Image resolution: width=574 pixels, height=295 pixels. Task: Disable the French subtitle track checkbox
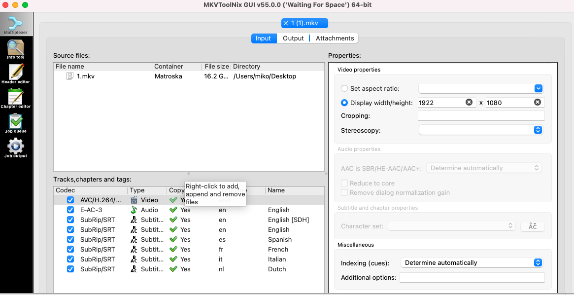(x=70, y=250)
